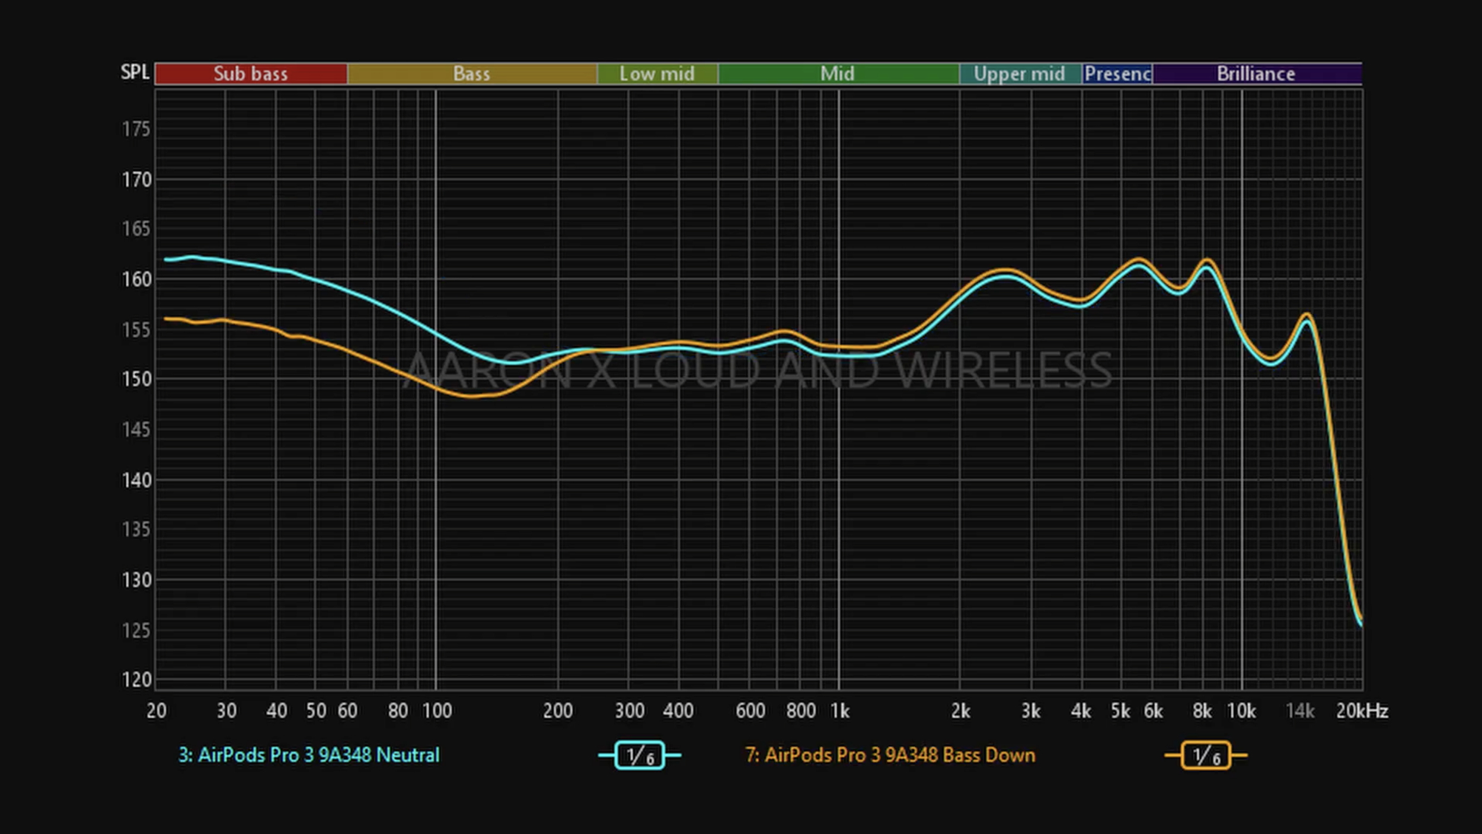The image size is (1482, 834).
Task: Click the 4k frequency tick label
Action: tap(1081, 711)
